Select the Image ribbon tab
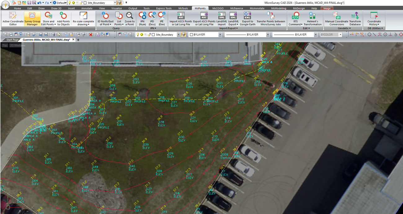 (x=327, y=8)
